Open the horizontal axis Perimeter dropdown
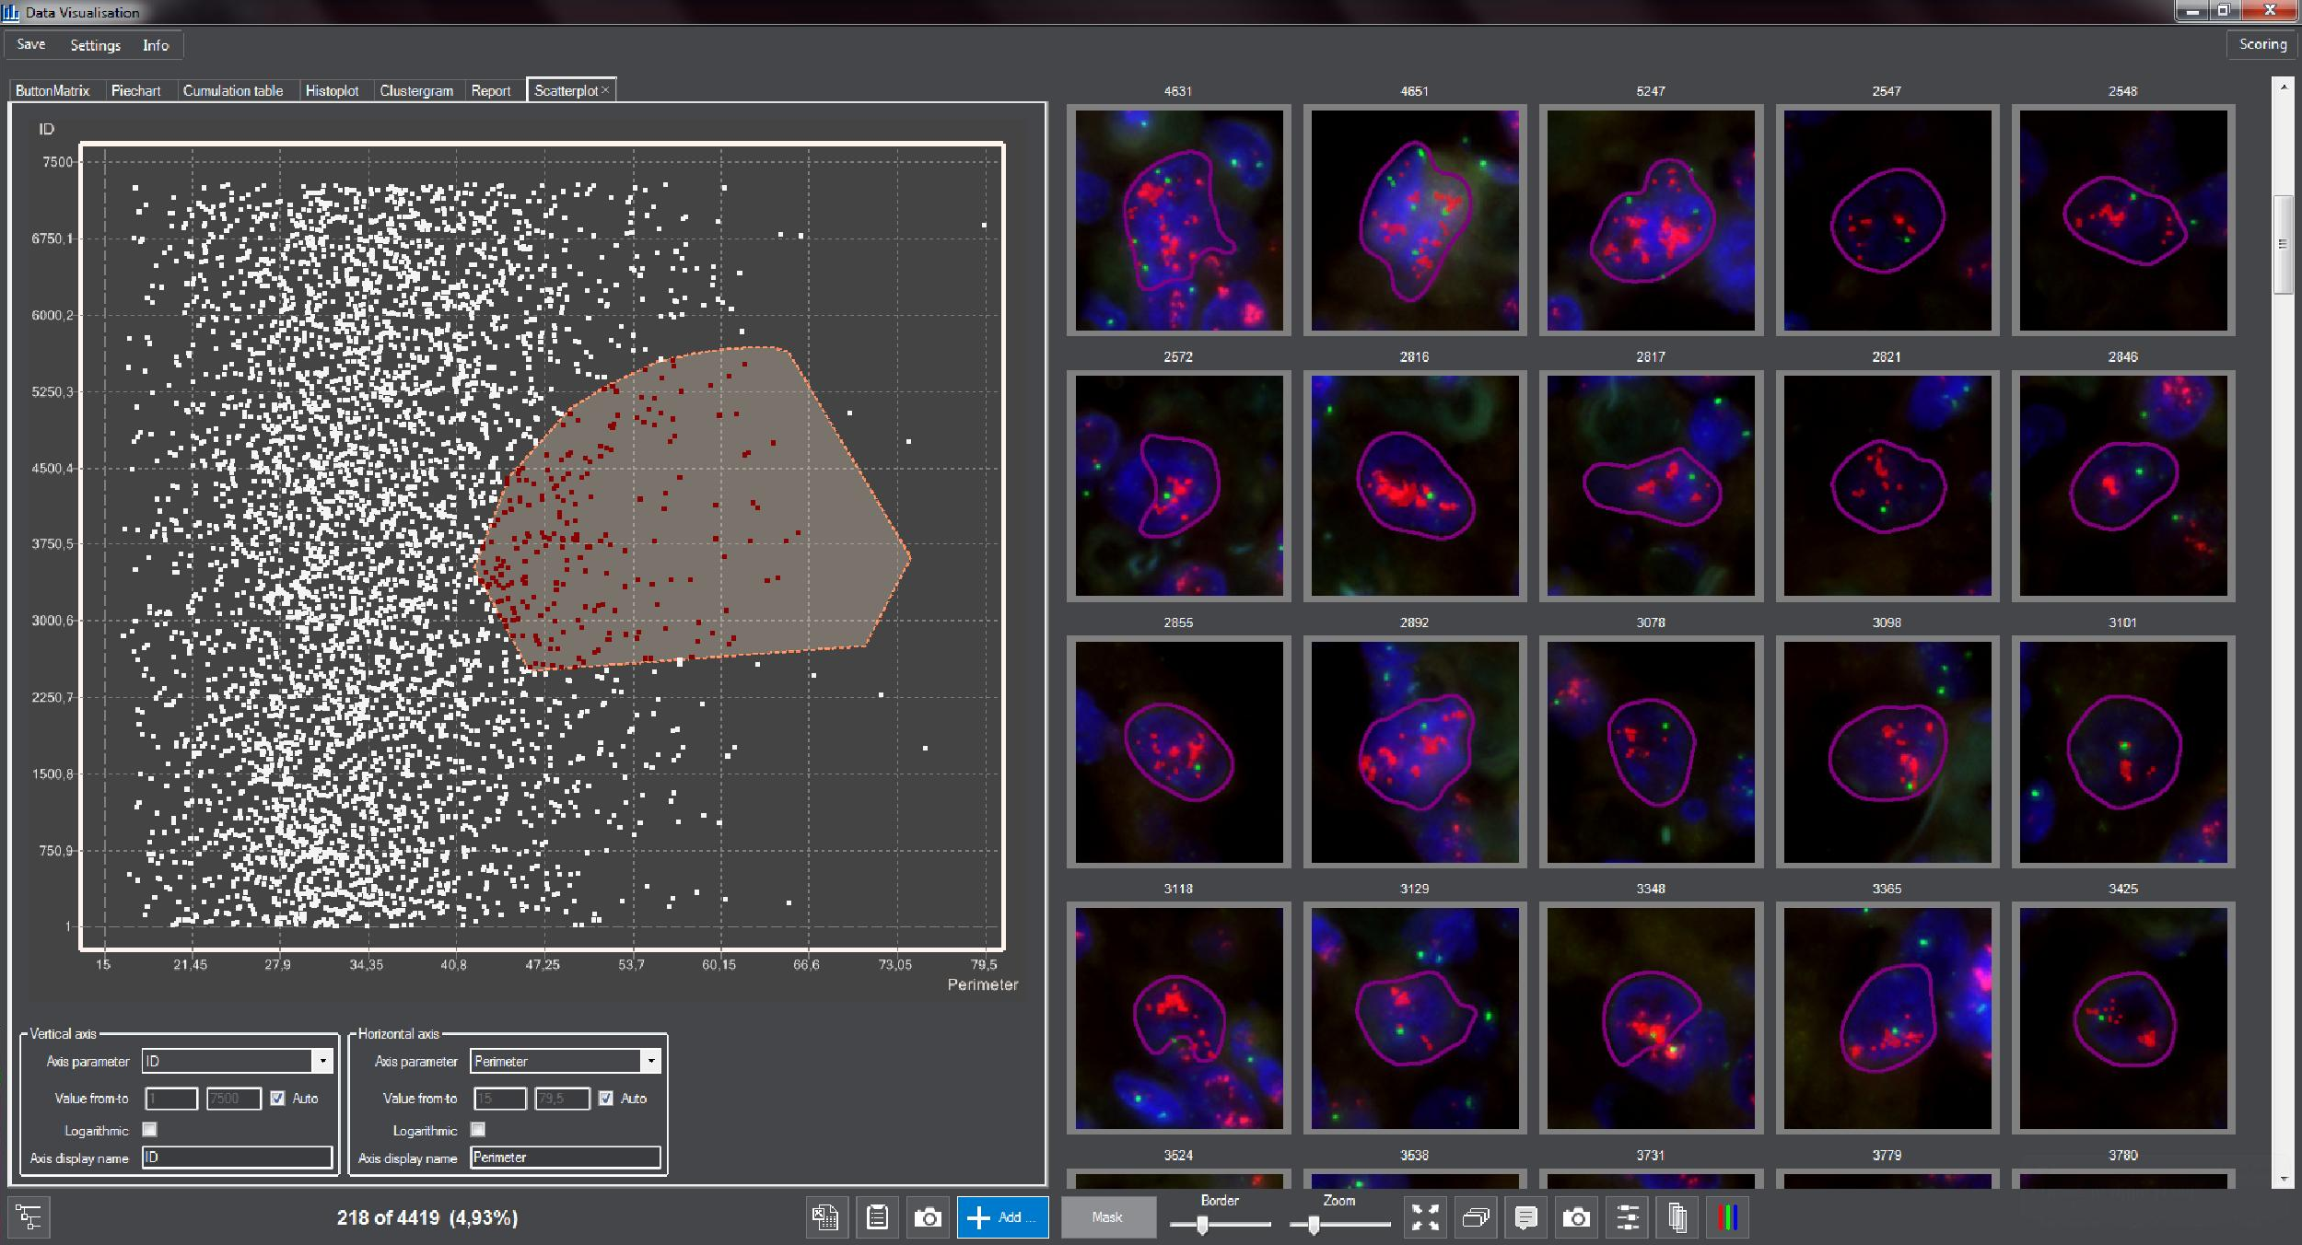The image size is (2302, 1245). pyautogui.click(x=650, y=1061)
